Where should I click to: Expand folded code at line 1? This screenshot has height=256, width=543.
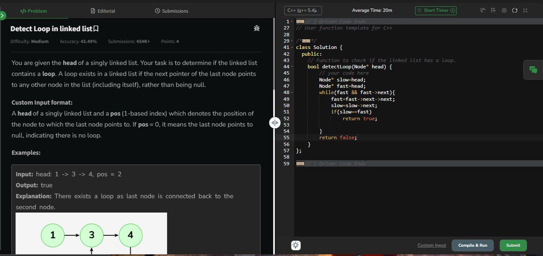[x=293, y=22]
